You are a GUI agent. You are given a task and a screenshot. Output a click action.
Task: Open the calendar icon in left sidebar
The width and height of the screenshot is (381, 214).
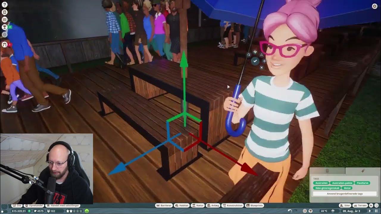click(x=4, y=20)
